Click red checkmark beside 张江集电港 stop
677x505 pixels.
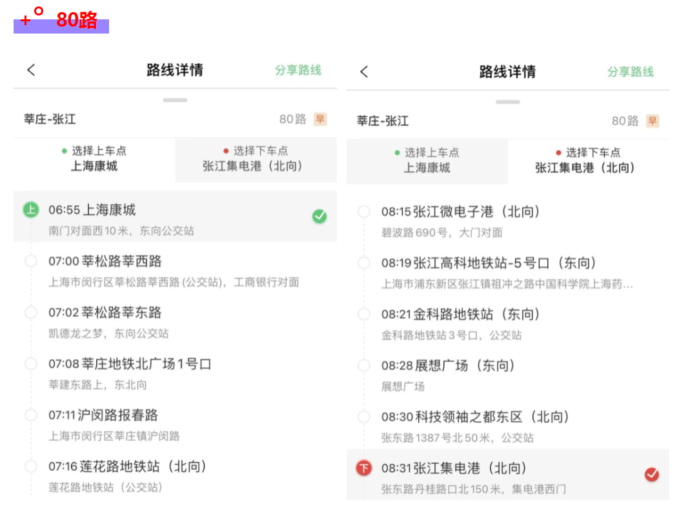[652, 475]
